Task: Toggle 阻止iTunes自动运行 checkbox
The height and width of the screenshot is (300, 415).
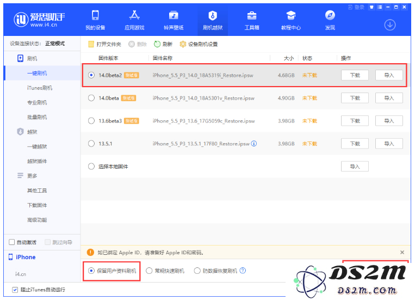Action: (x=15, y=290)
